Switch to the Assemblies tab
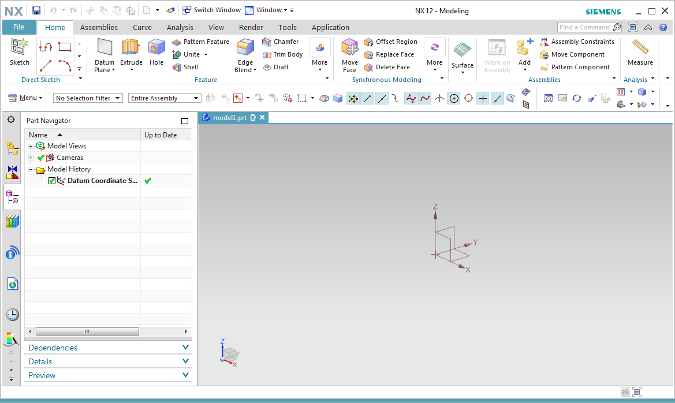This screenshot has height=403, width=675. click(x=99, y=28)
